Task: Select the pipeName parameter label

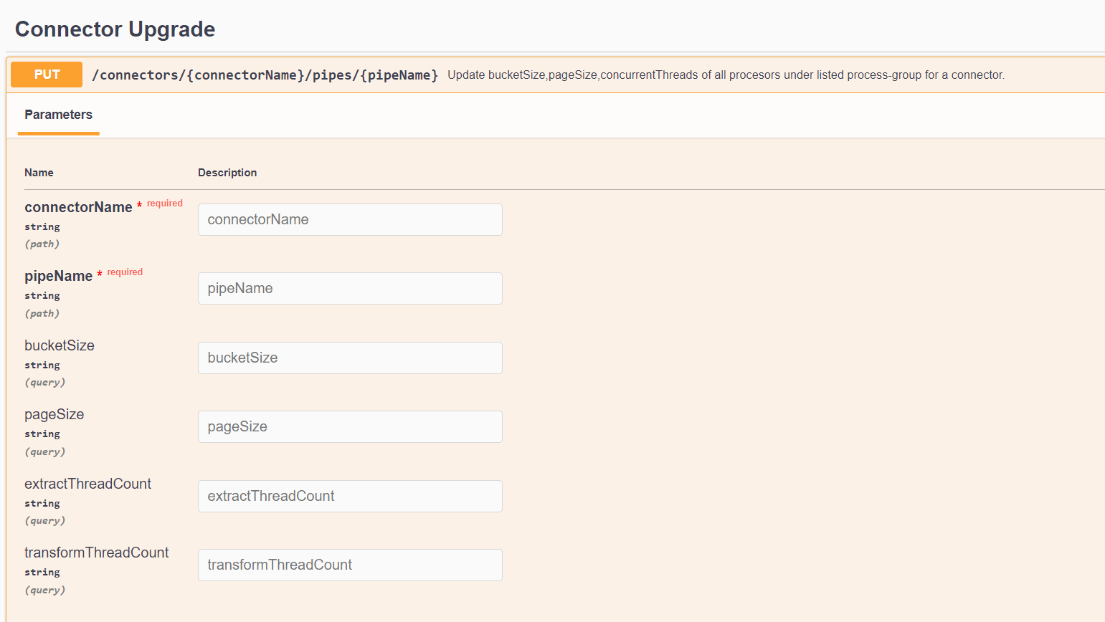Action: coord(58,276)
